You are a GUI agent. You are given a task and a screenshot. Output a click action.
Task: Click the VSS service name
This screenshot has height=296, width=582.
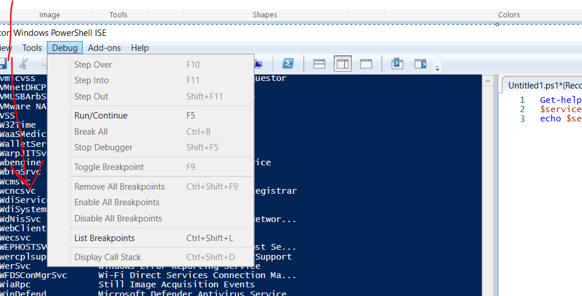tap(8, 116)
